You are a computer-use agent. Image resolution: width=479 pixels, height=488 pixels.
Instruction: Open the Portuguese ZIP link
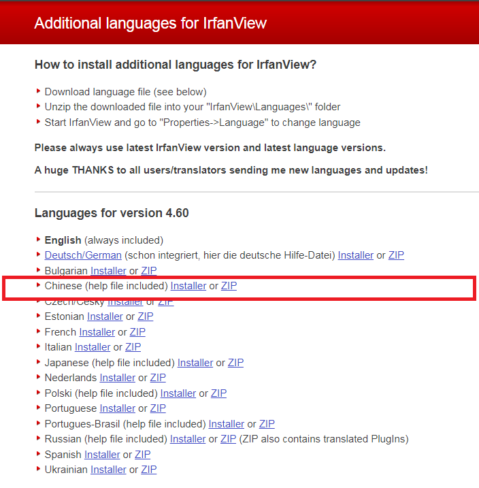click(x=158, y=408)
